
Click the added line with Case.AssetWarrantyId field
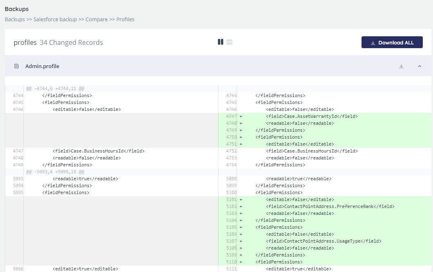click(312, 116)
